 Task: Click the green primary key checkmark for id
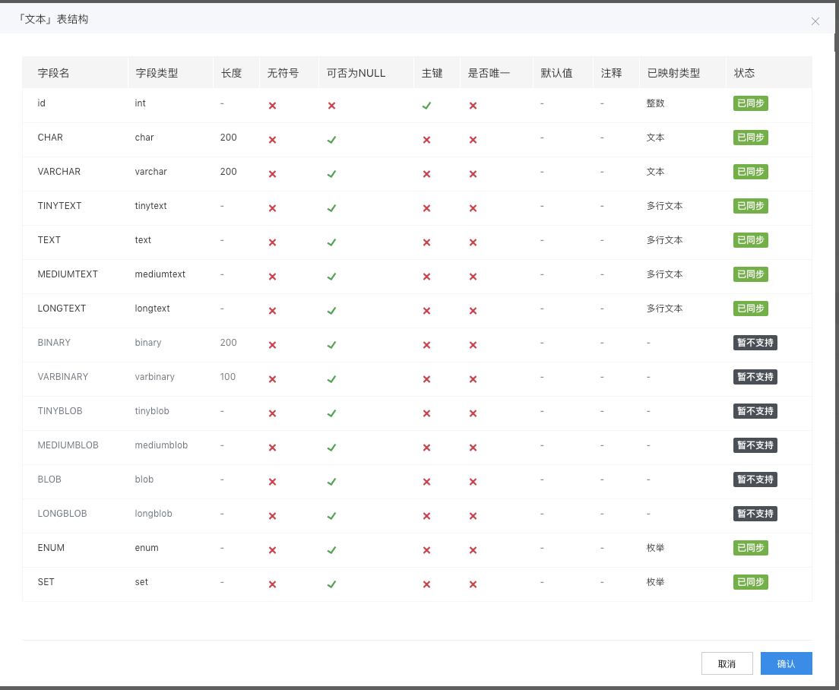(x=426, y=106)
